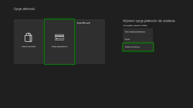
Task: Click the Opcje płatności page title
Action: [x=24, y=9]
